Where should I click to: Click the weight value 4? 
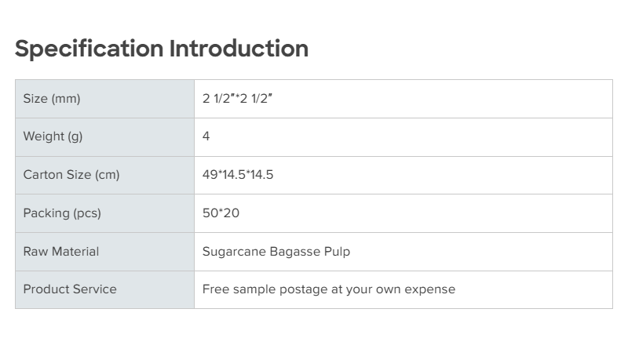point(206,136)
